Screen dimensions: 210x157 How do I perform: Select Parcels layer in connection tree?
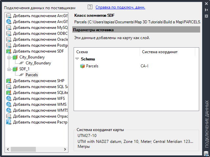click(x=32, y=75)
